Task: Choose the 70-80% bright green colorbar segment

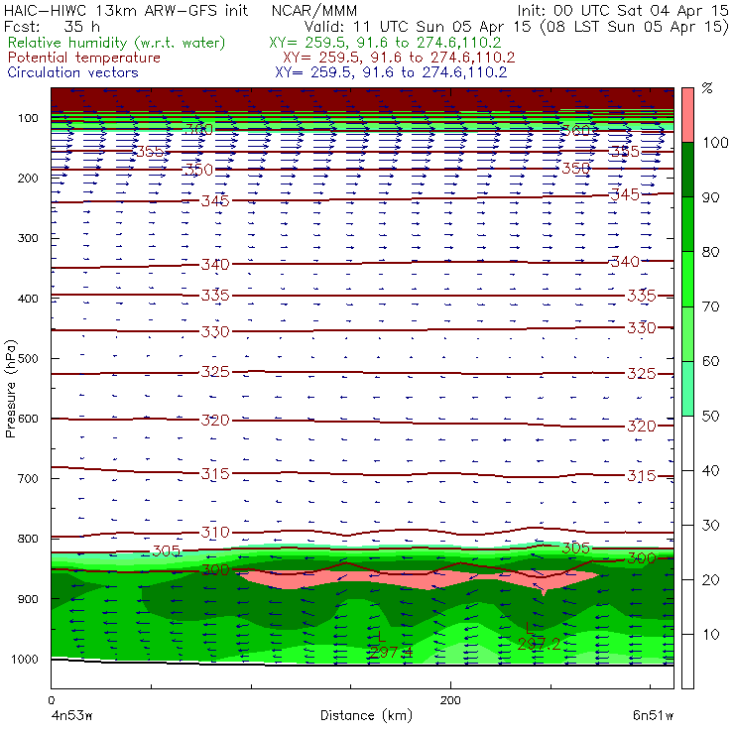Action: [687, 279]
